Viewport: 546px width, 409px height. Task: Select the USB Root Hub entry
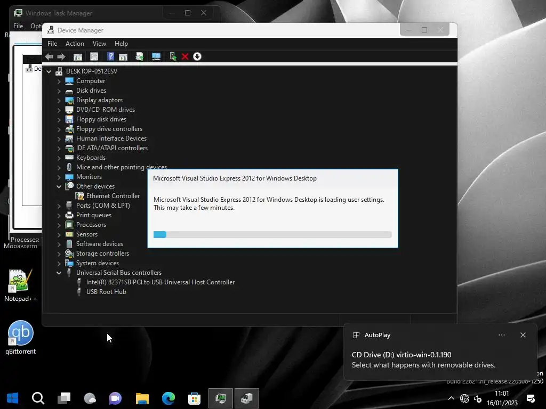(x=106, y=292)
